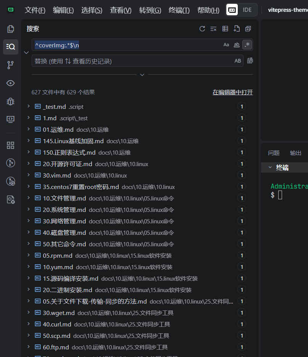This screenshot has height=357, width=308.
Task: Open the Explorer files icon in sidebar
Action: tap(10, 29)
